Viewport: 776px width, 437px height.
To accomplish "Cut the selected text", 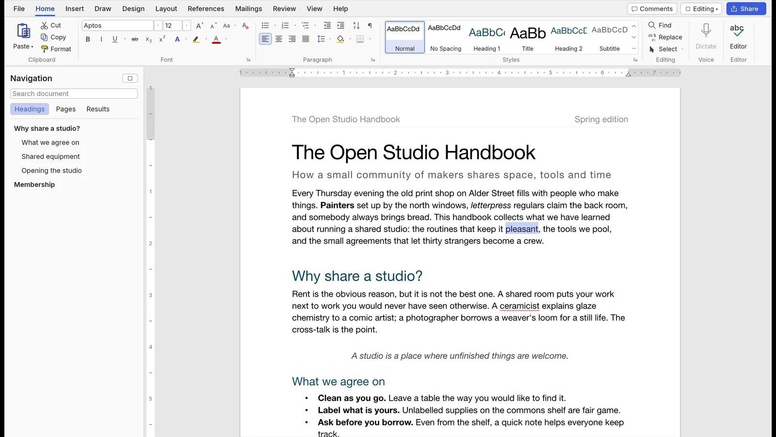I will 51,25.
